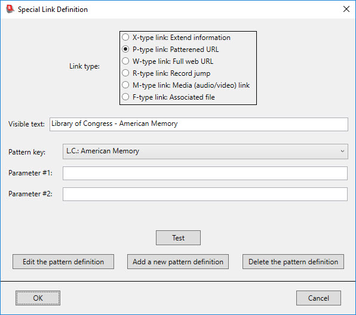Viewport: 356px width, 315px height.
Task: Confirm with the OK button
Action: (38, 298)
